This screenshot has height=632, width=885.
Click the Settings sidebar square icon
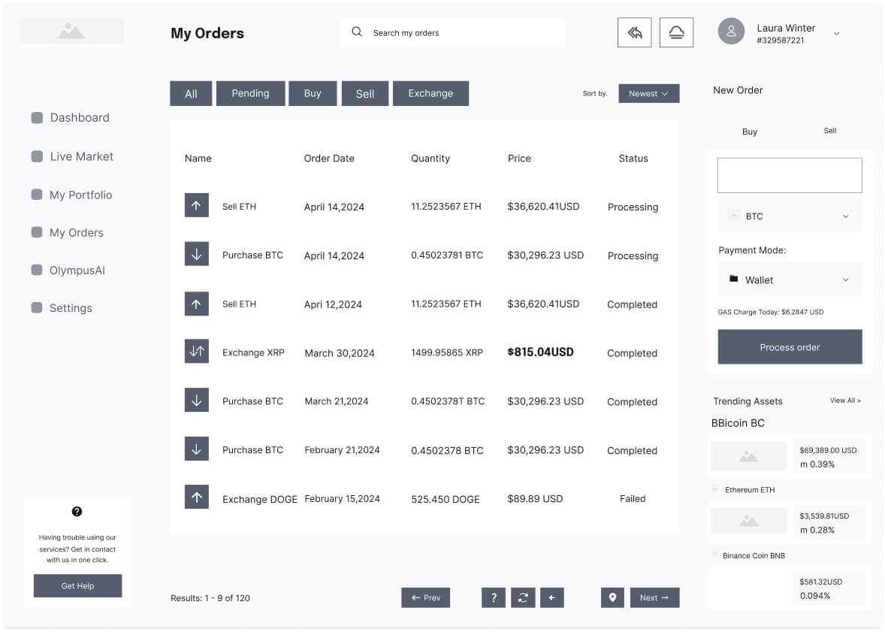[37, 307]
